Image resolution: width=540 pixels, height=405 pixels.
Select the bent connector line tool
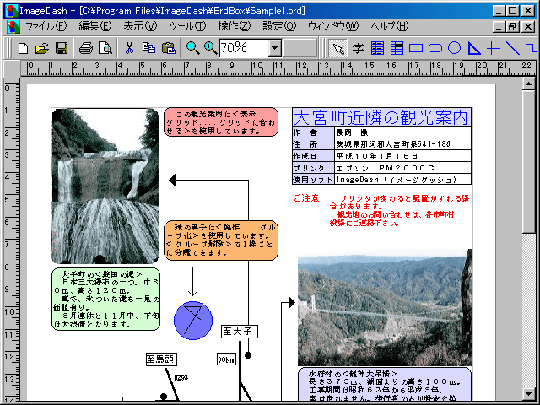click(x=532, y=48)
